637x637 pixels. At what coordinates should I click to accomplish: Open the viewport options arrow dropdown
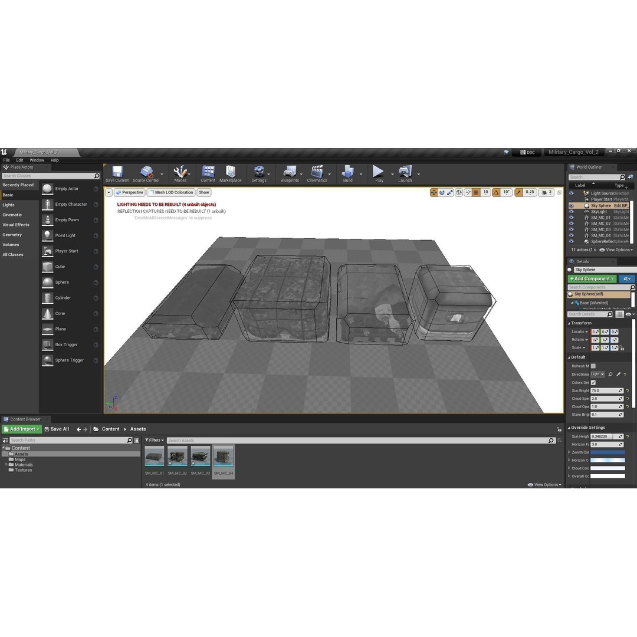109,192
